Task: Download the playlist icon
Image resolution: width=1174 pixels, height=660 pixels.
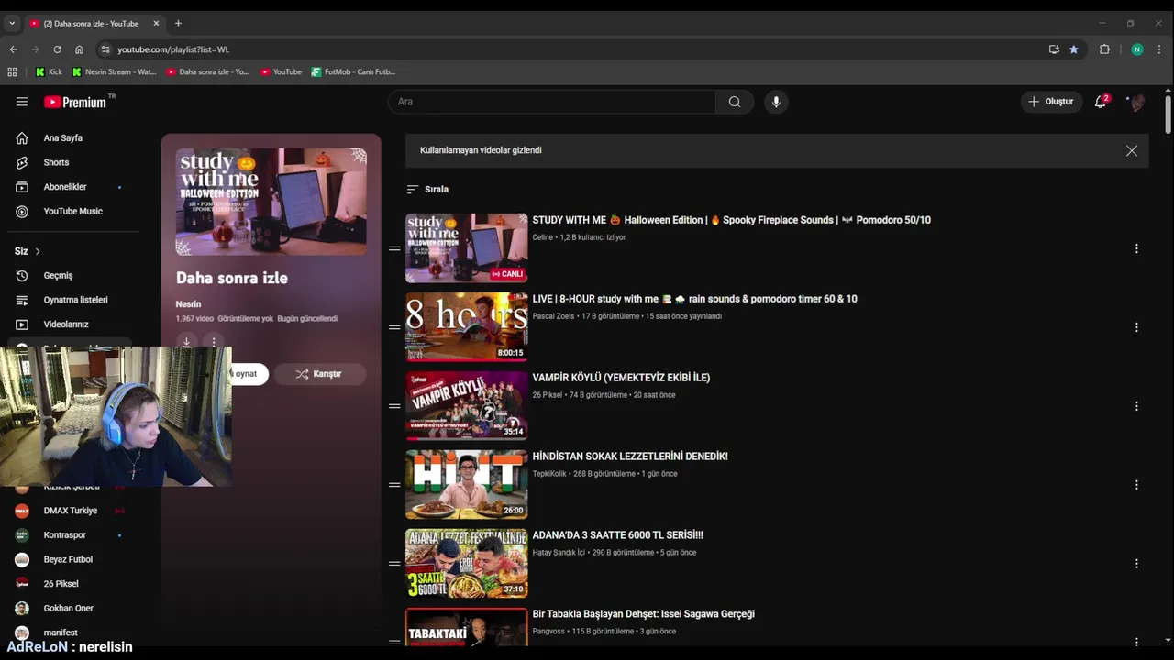Action: click(186, 341)
